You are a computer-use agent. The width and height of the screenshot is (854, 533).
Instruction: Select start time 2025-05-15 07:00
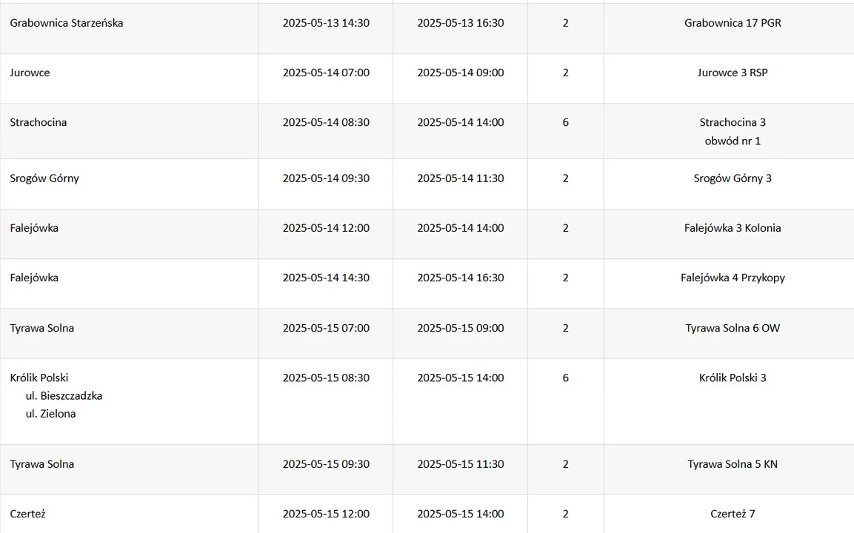click(x=326, y=328)
